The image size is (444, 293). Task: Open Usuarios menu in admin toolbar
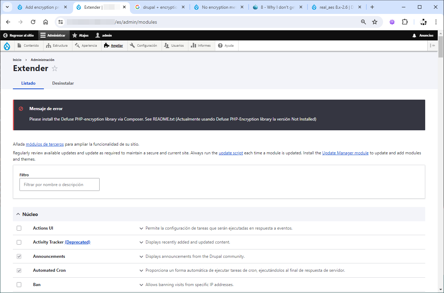(x=175, y=46)
